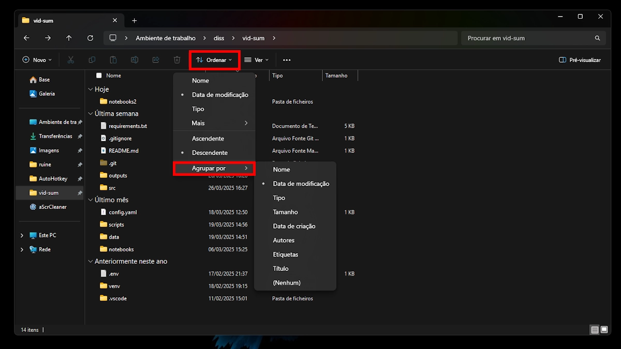Screen dimensions: 621x349
Task: Switch to details view icon in status bar
Action: (595, 330)
